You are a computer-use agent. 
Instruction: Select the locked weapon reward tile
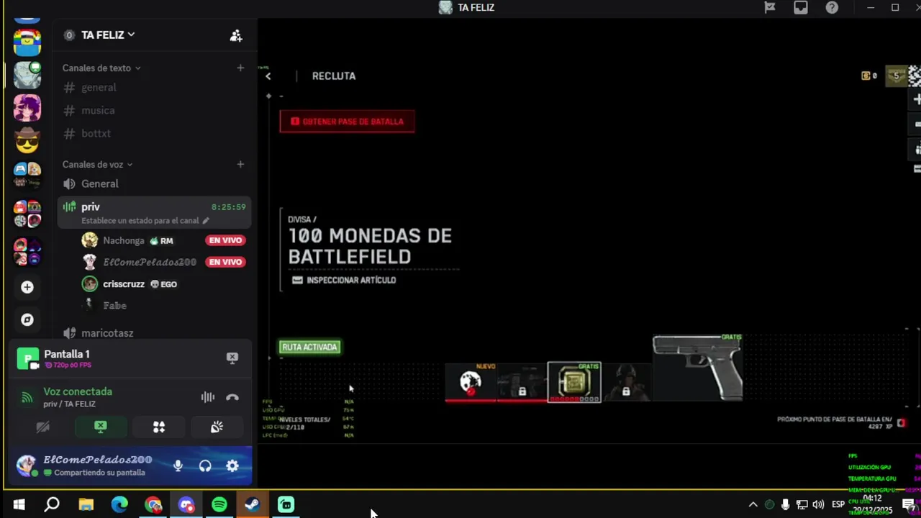point(522,382)
